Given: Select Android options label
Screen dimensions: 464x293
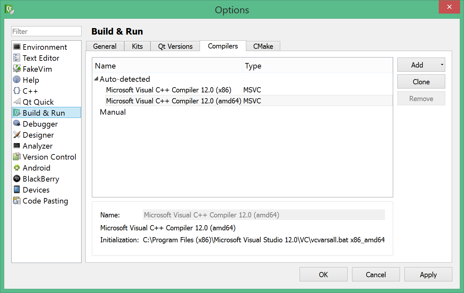Looking at the screenshot, I should click(x=37, y=168).
